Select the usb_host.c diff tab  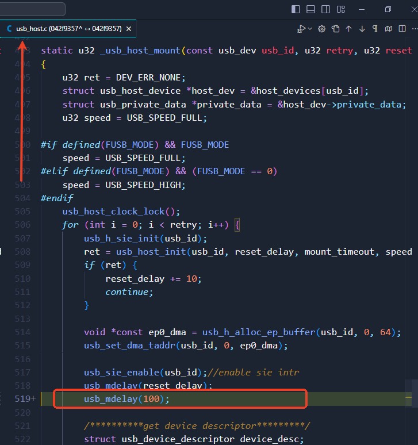click(68, 29)
